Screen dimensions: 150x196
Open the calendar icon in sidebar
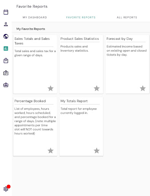[6, 12]
